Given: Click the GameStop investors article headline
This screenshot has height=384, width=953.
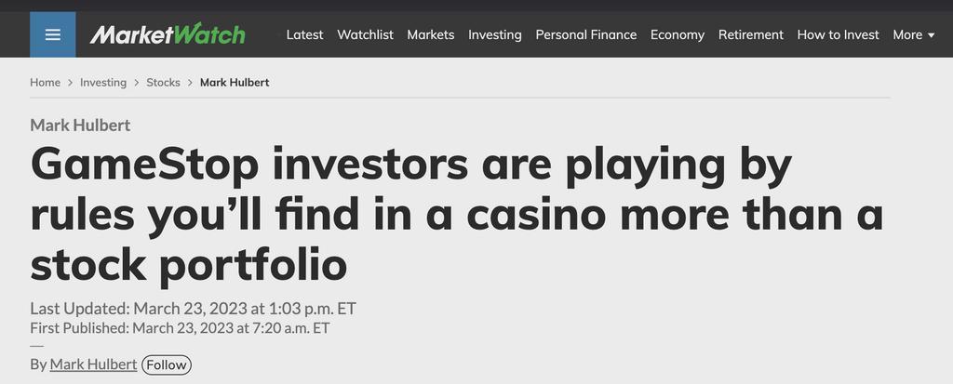Looking at the screenshot, I should click(456, 215).
